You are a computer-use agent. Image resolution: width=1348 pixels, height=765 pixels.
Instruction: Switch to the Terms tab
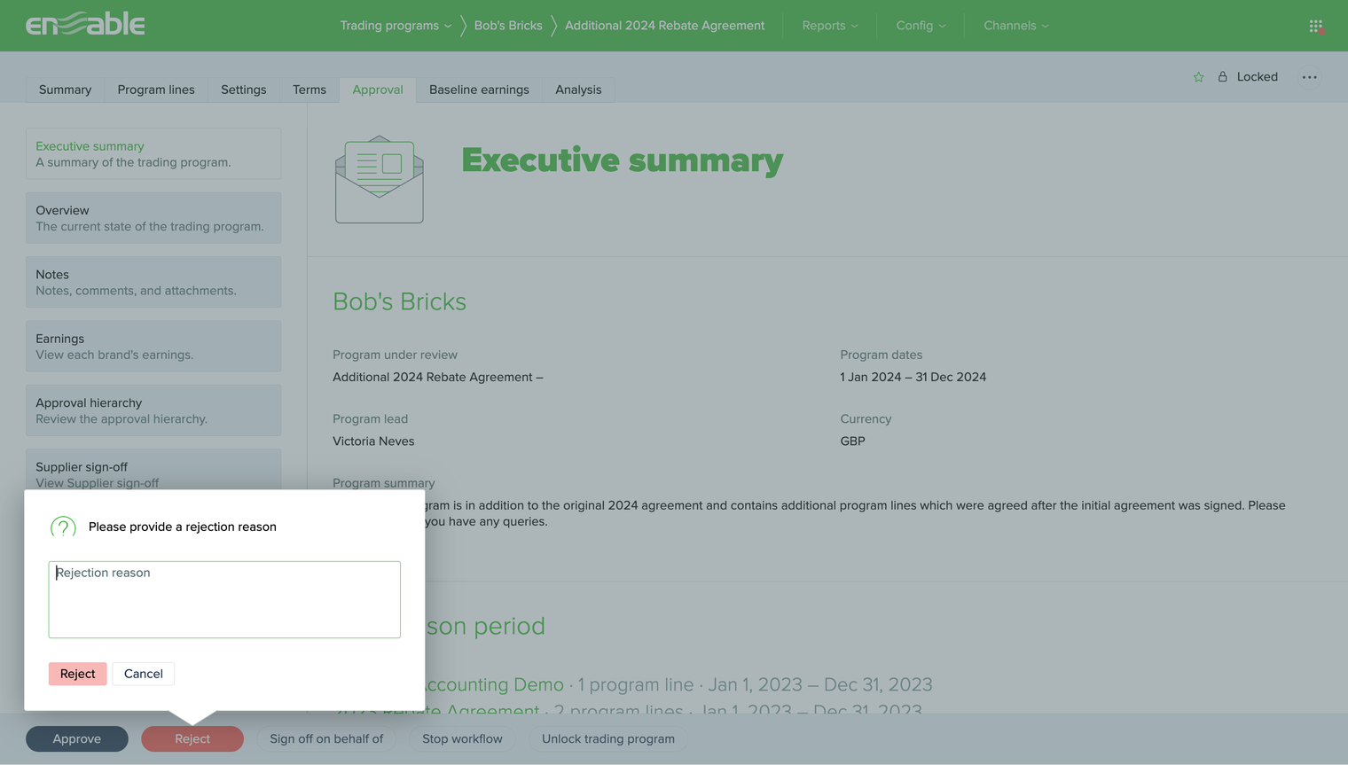point(310,90)
